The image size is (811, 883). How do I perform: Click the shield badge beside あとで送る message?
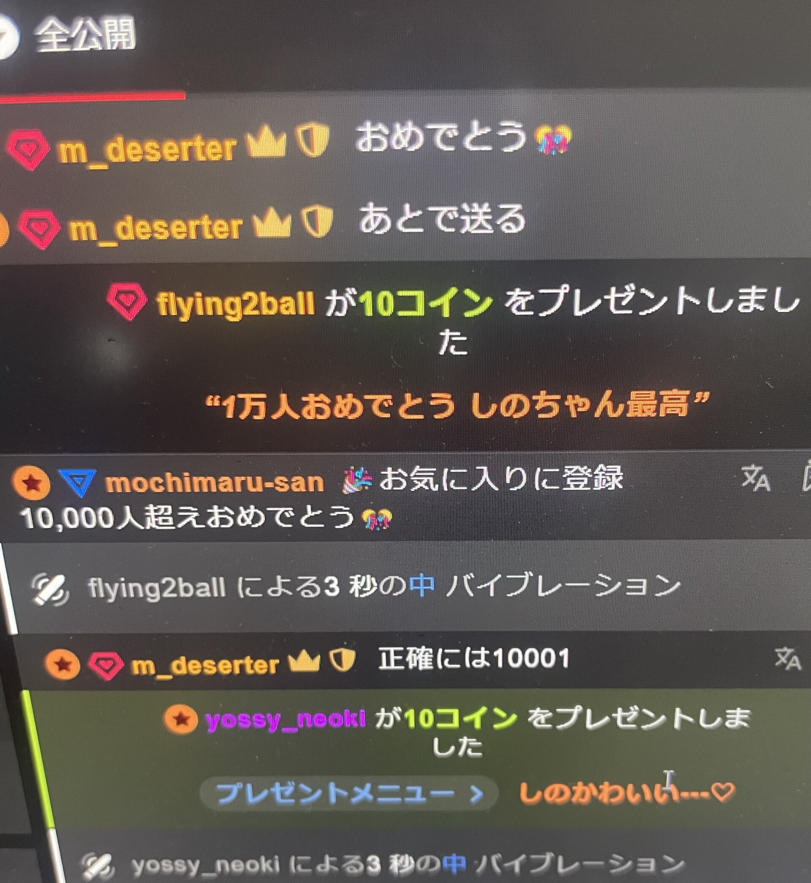coord(318,222)
